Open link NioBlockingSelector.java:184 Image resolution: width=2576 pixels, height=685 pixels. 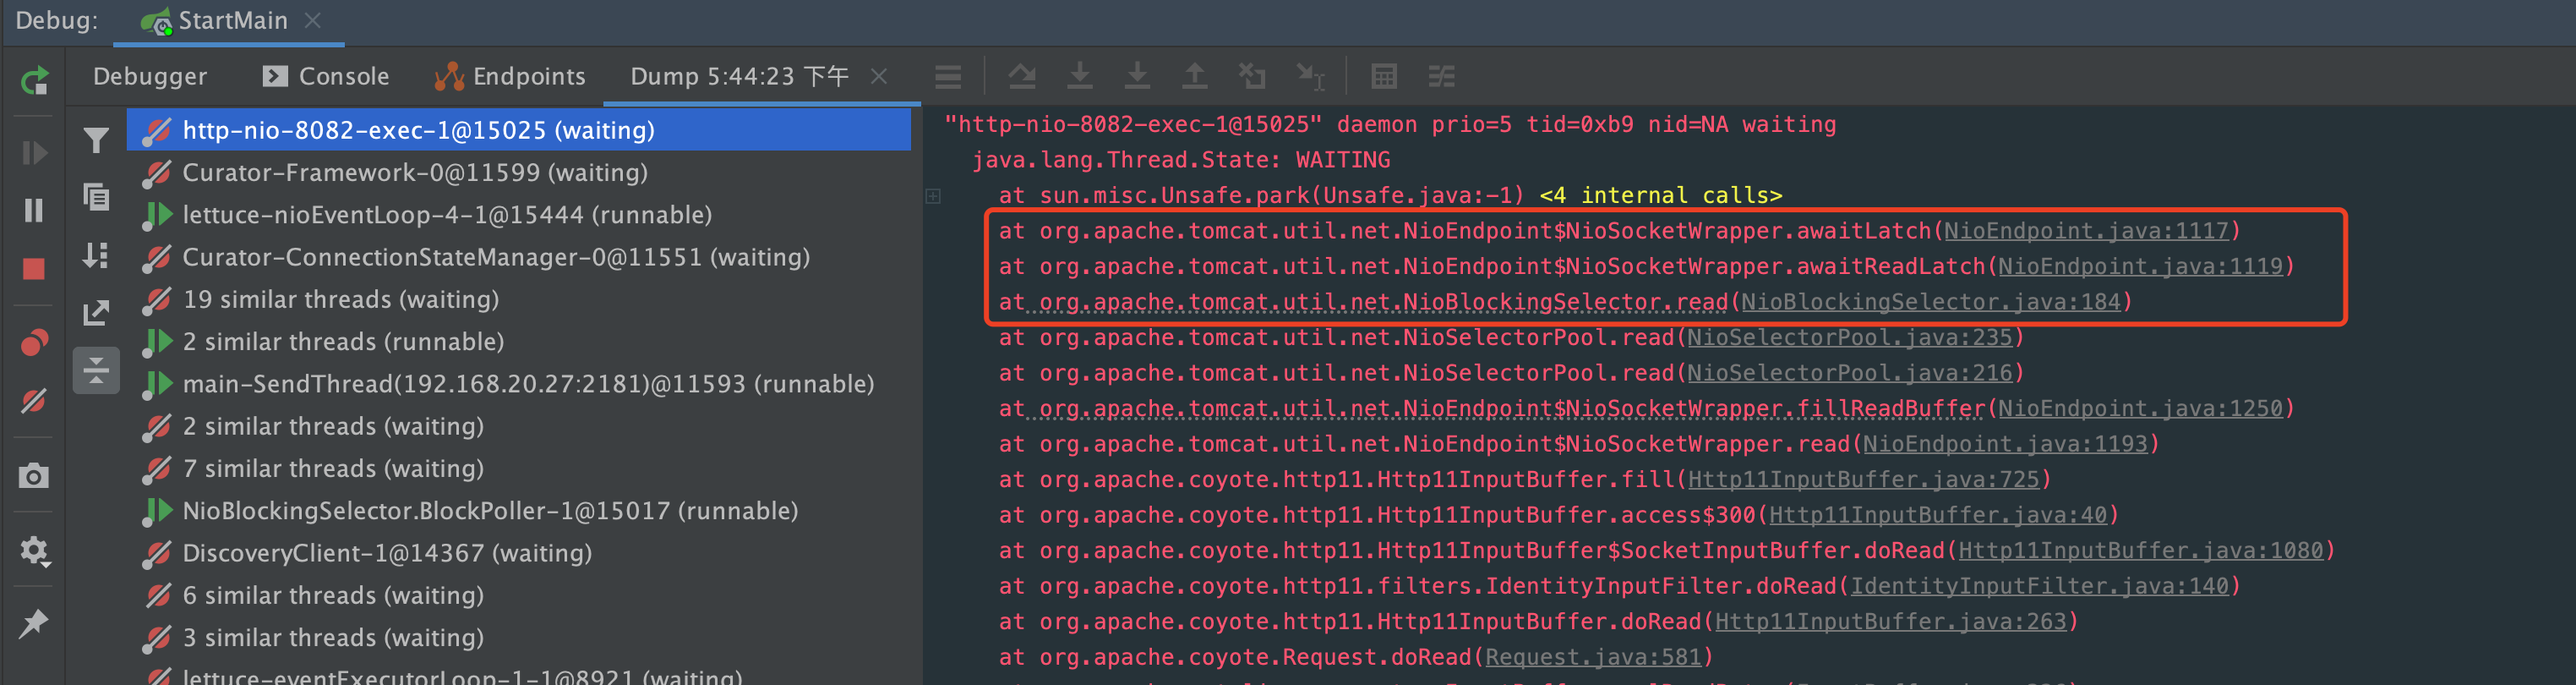click(x=1931, y=302)
